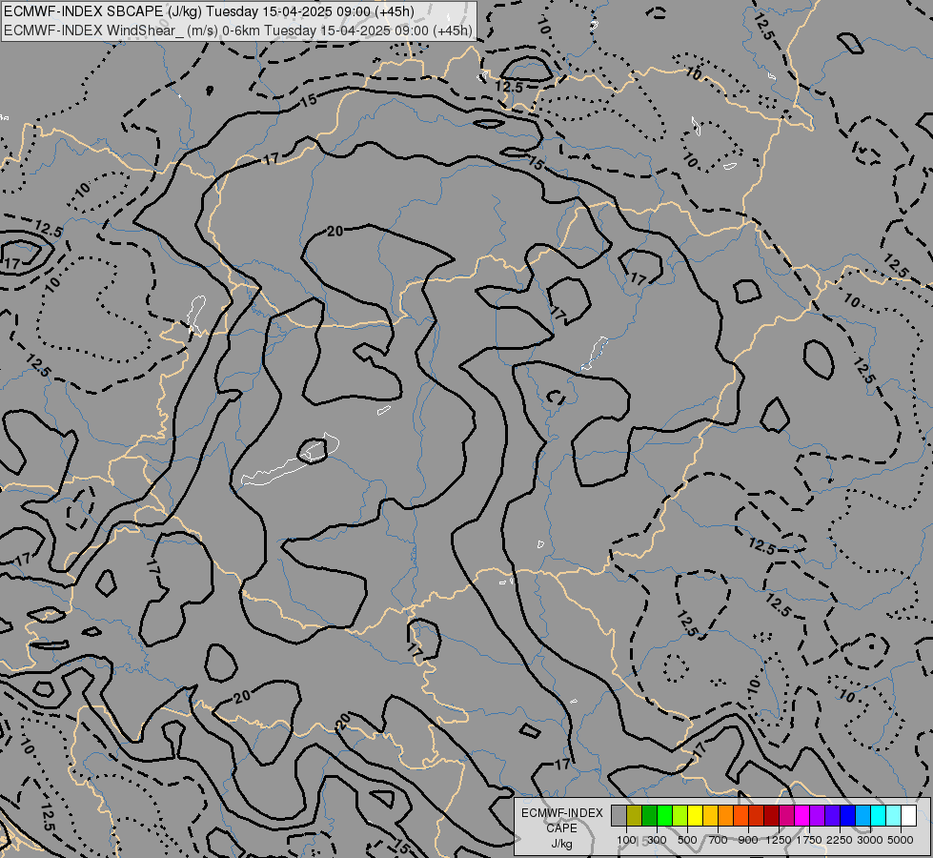
Task: Click the legend value '1250'
Action: 779,840
